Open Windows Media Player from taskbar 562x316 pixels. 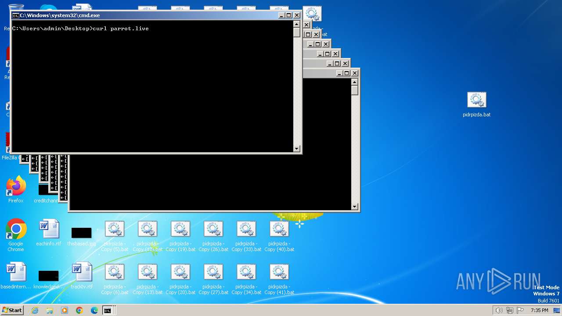(65, 310)
